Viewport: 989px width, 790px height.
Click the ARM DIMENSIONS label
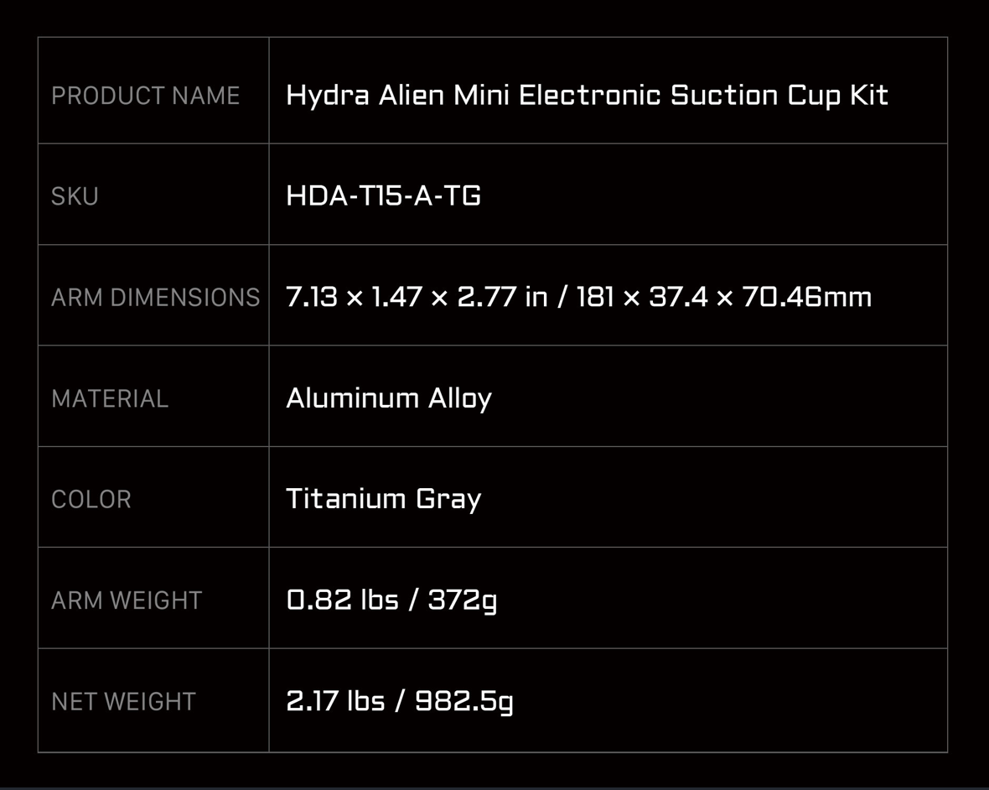tap(155, 298)
